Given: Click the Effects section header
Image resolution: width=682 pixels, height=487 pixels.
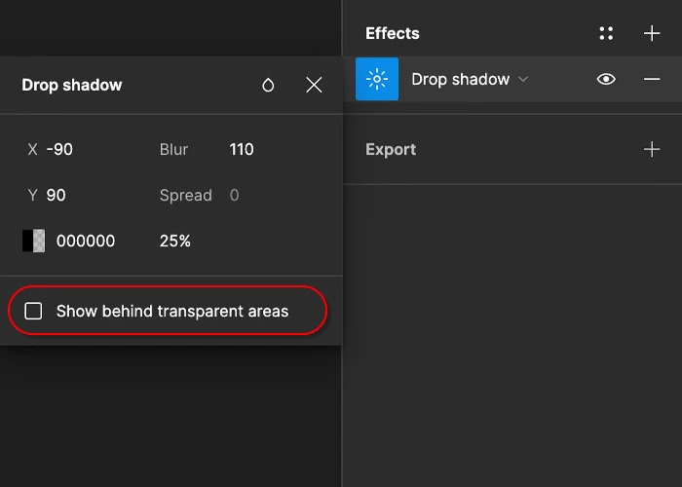Looking at the screenshot, I should (393, 33).
